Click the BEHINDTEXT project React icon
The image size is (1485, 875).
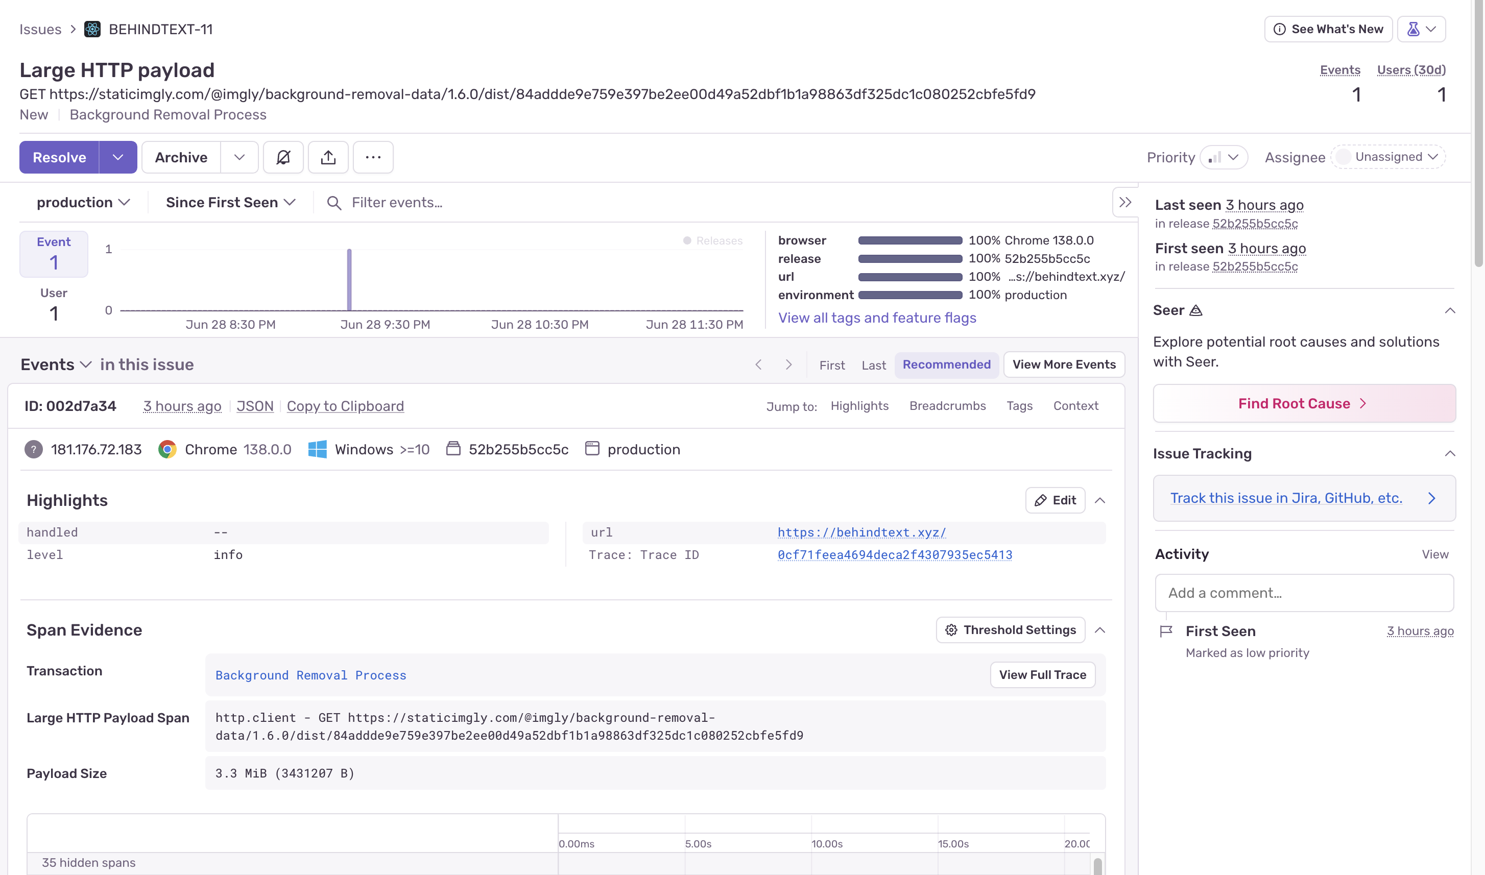92,29
